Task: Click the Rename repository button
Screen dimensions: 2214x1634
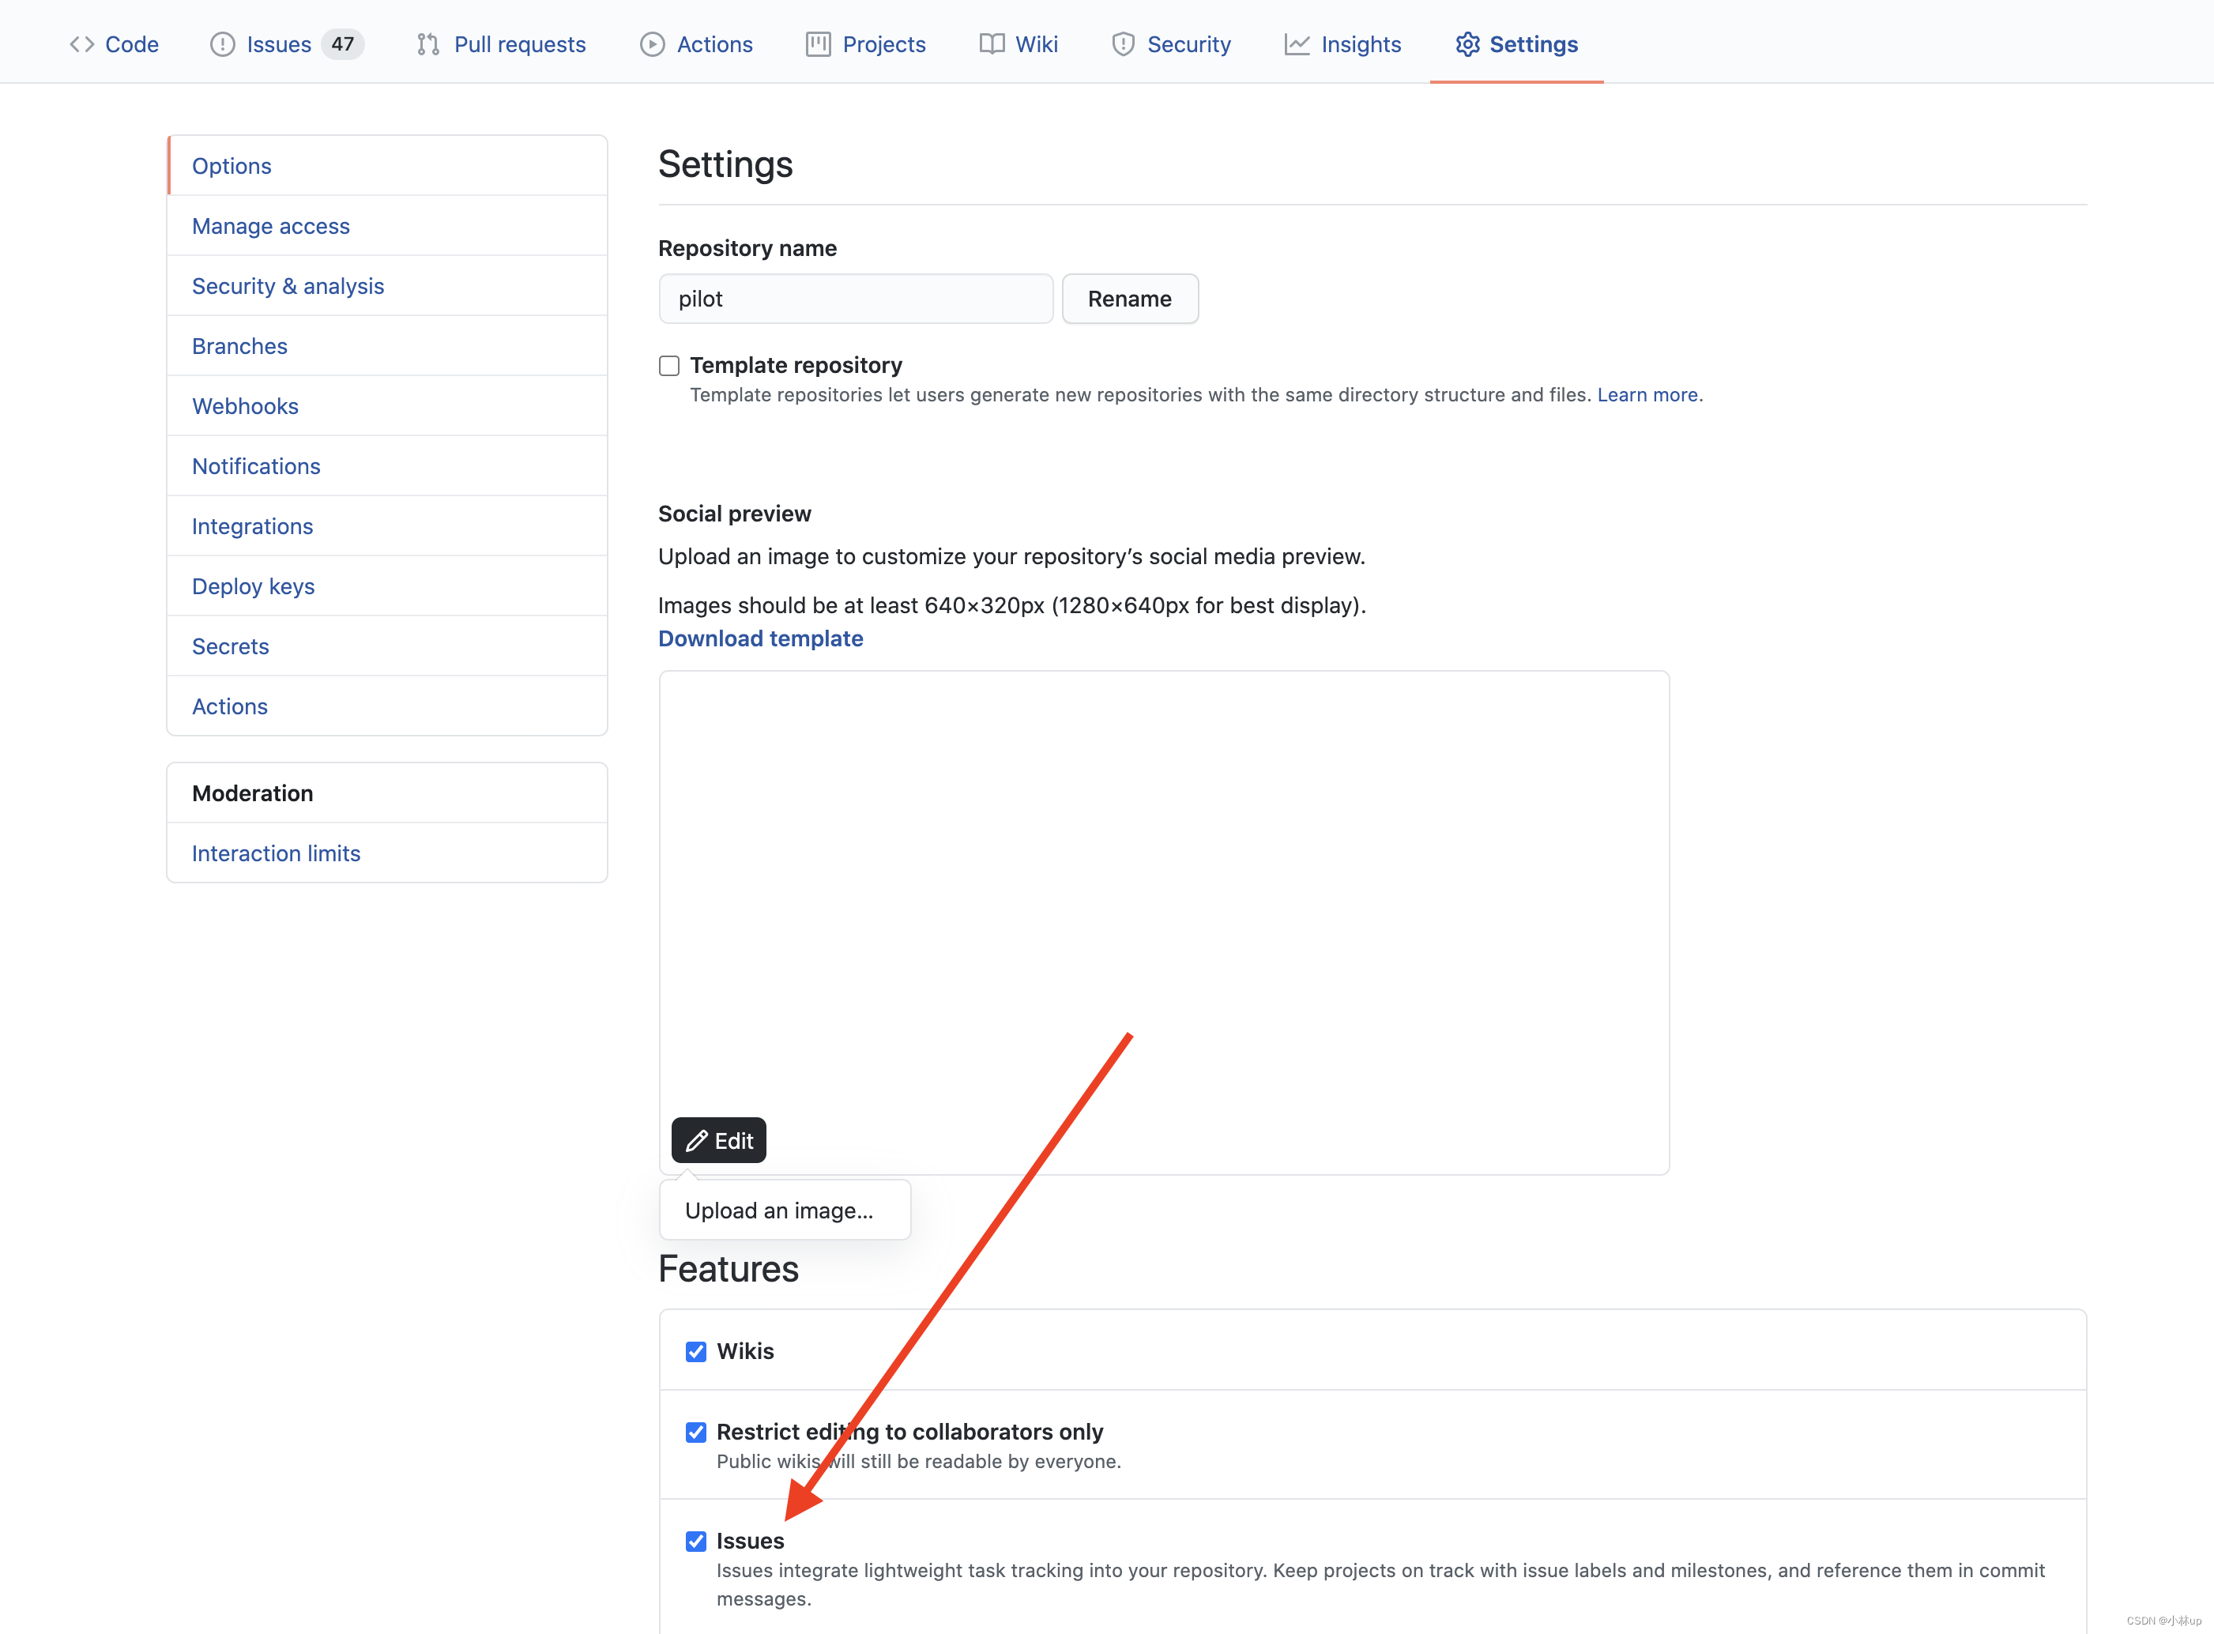Action: pyautogui.click(x=1129, y=299)
